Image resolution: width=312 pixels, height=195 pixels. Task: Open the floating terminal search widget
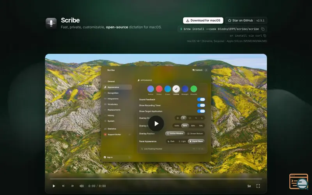pos(299,181)
